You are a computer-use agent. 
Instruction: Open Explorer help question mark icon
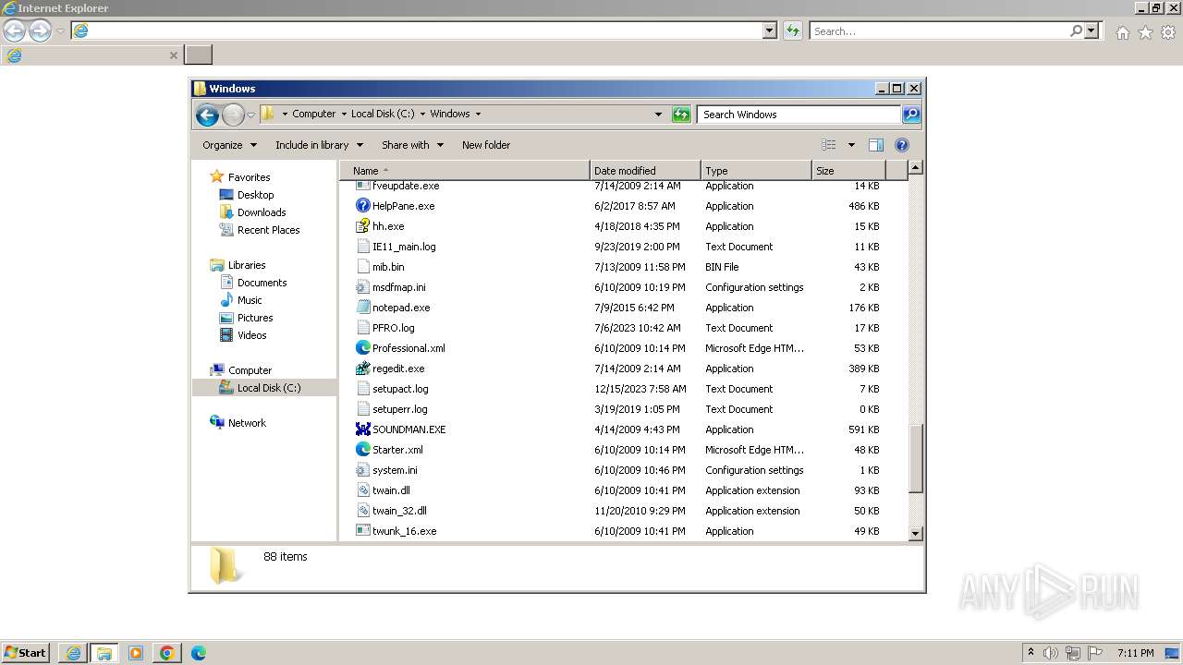pyautogui.click(x=902, y=145)
